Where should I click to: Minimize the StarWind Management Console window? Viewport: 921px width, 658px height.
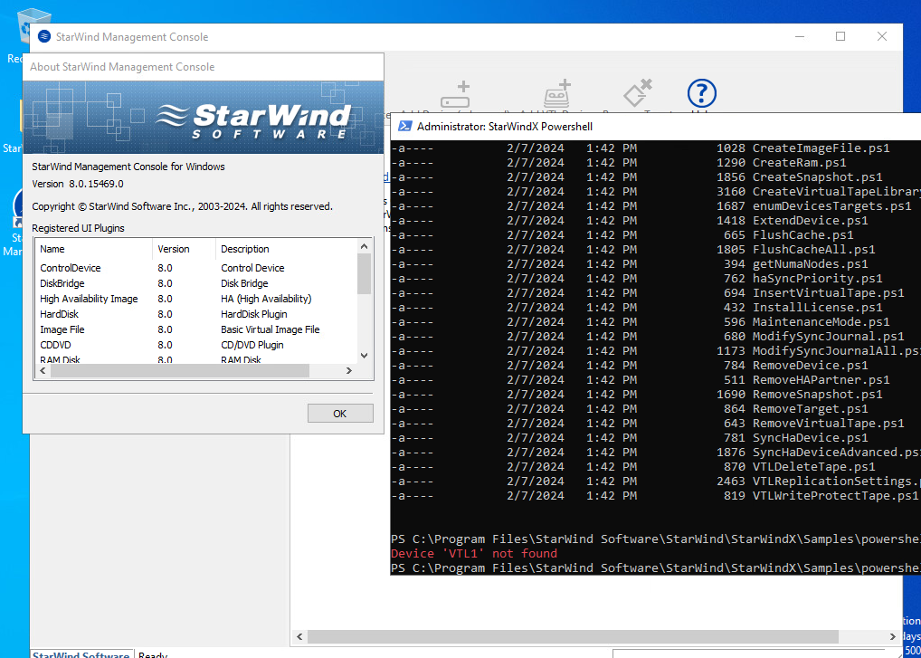tap(800, 36)
